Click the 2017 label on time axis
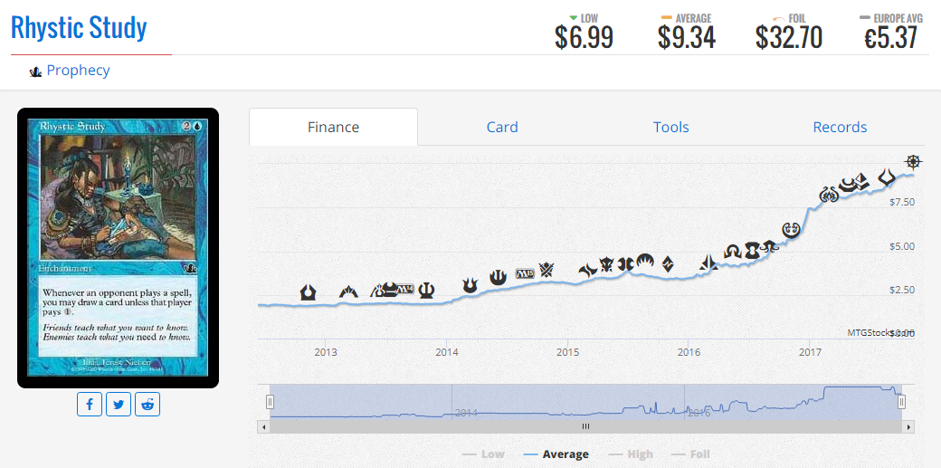941x468 pixels. pos(810,351)
